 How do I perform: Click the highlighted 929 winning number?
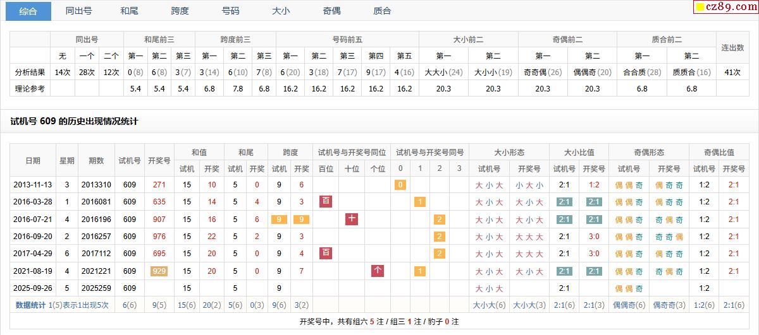[159, 271]
